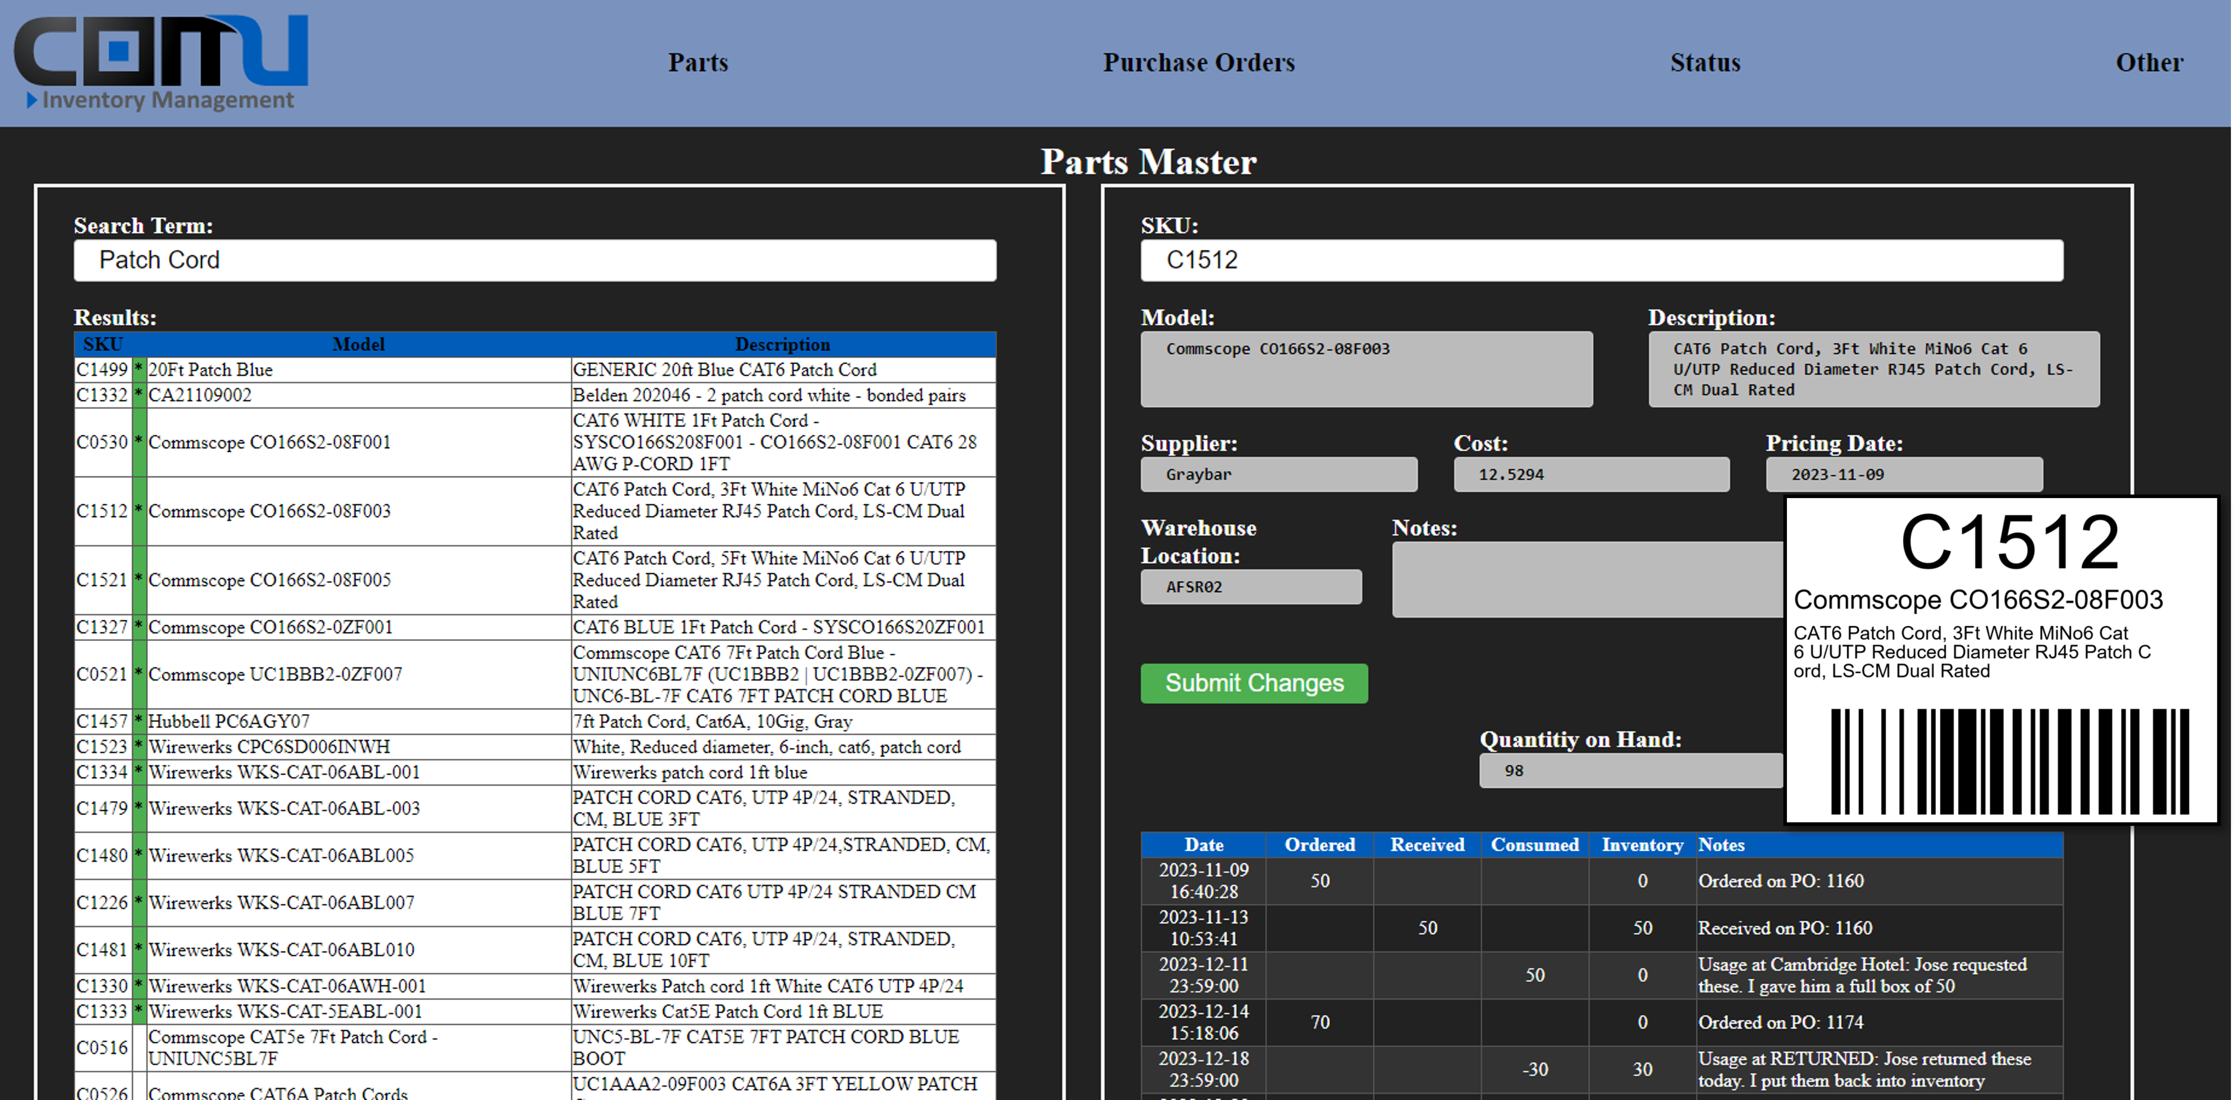This screenshot has width=2235, height=1100.
Task: Select SKU C0521 in results
Action: click(x=102, y=674)
